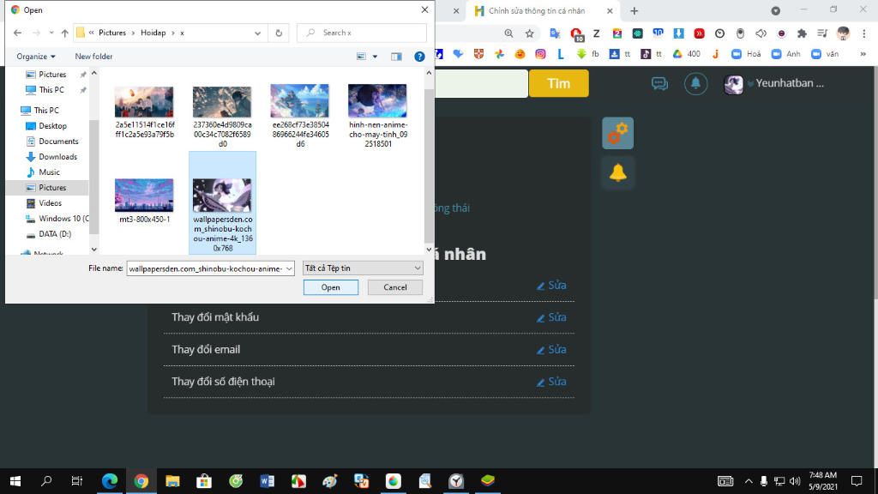This screenshot has height=494, width=878.
Task: Open Microsoft Edge from taskbar
Action: coord(109,481)
